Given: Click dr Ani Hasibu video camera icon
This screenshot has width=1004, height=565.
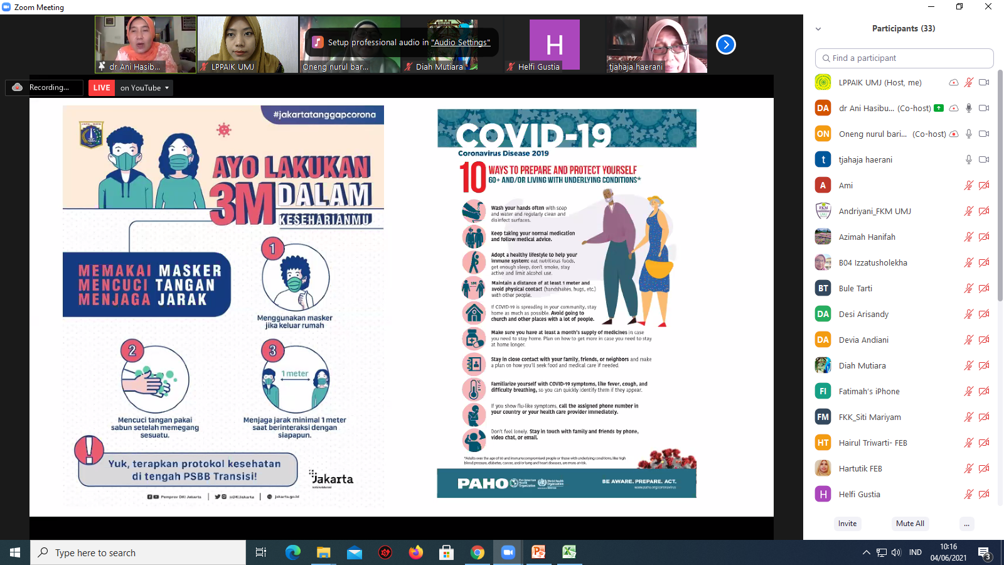Looking at the screenshot, I should tap(984, 108).
